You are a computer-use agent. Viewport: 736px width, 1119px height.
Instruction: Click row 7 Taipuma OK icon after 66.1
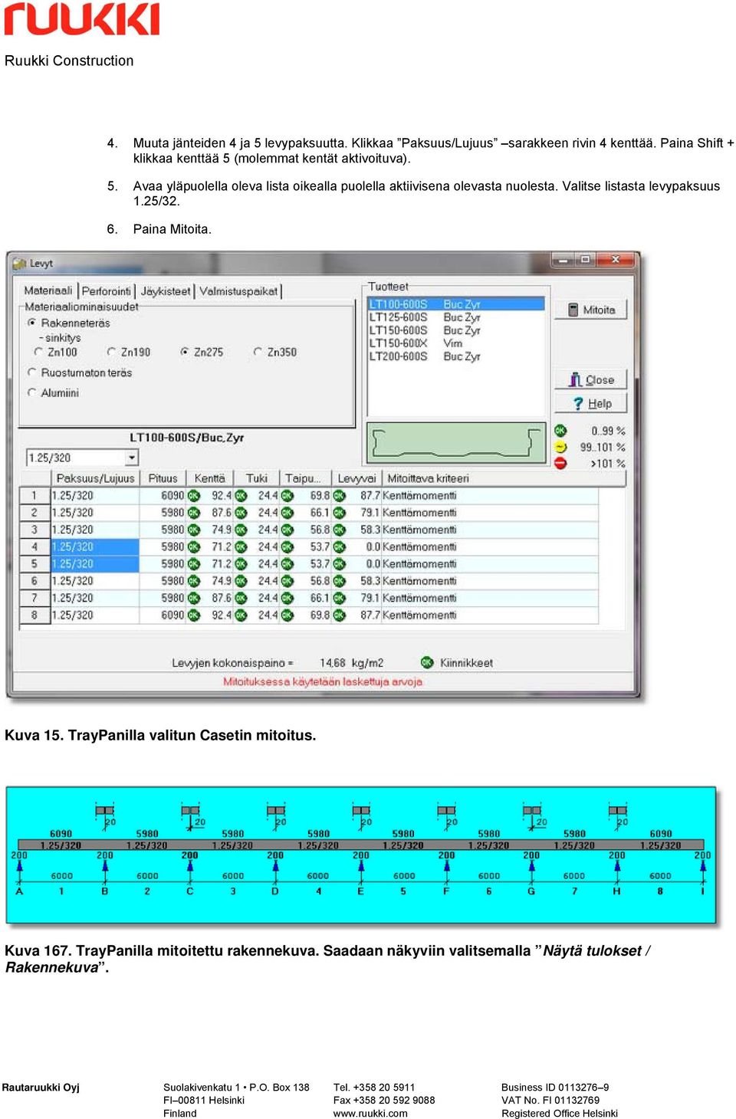339,598
